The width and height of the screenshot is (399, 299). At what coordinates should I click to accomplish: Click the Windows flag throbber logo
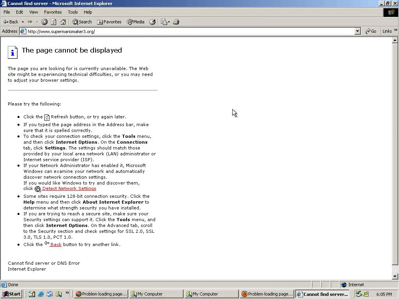pyautogui.click(x=390, y=12)
